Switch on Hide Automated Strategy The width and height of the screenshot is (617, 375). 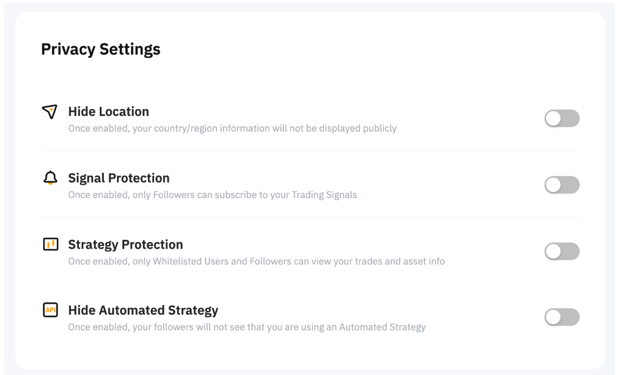562,317
